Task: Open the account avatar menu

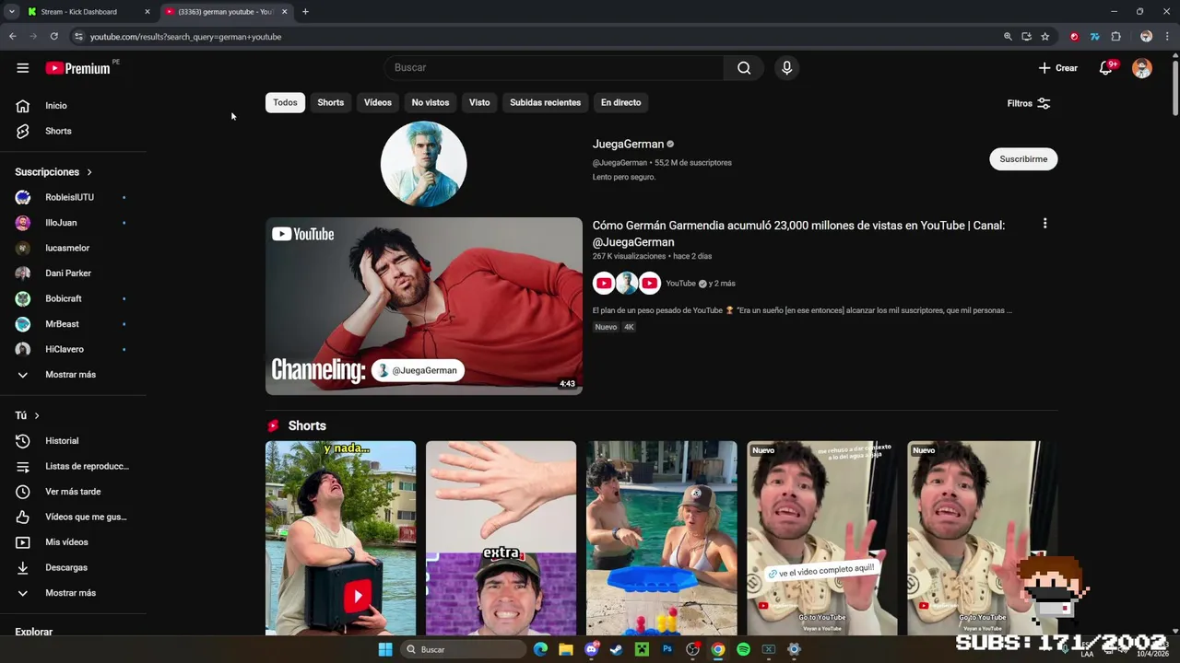Action: click(1142, 68)
